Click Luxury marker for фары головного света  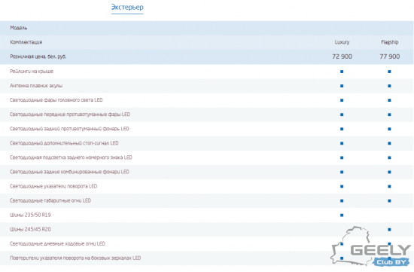pyautogui.click(x=342, y=100)
